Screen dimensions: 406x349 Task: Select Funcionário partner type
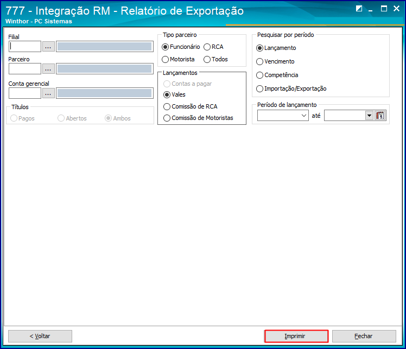[x=181, y=47]
